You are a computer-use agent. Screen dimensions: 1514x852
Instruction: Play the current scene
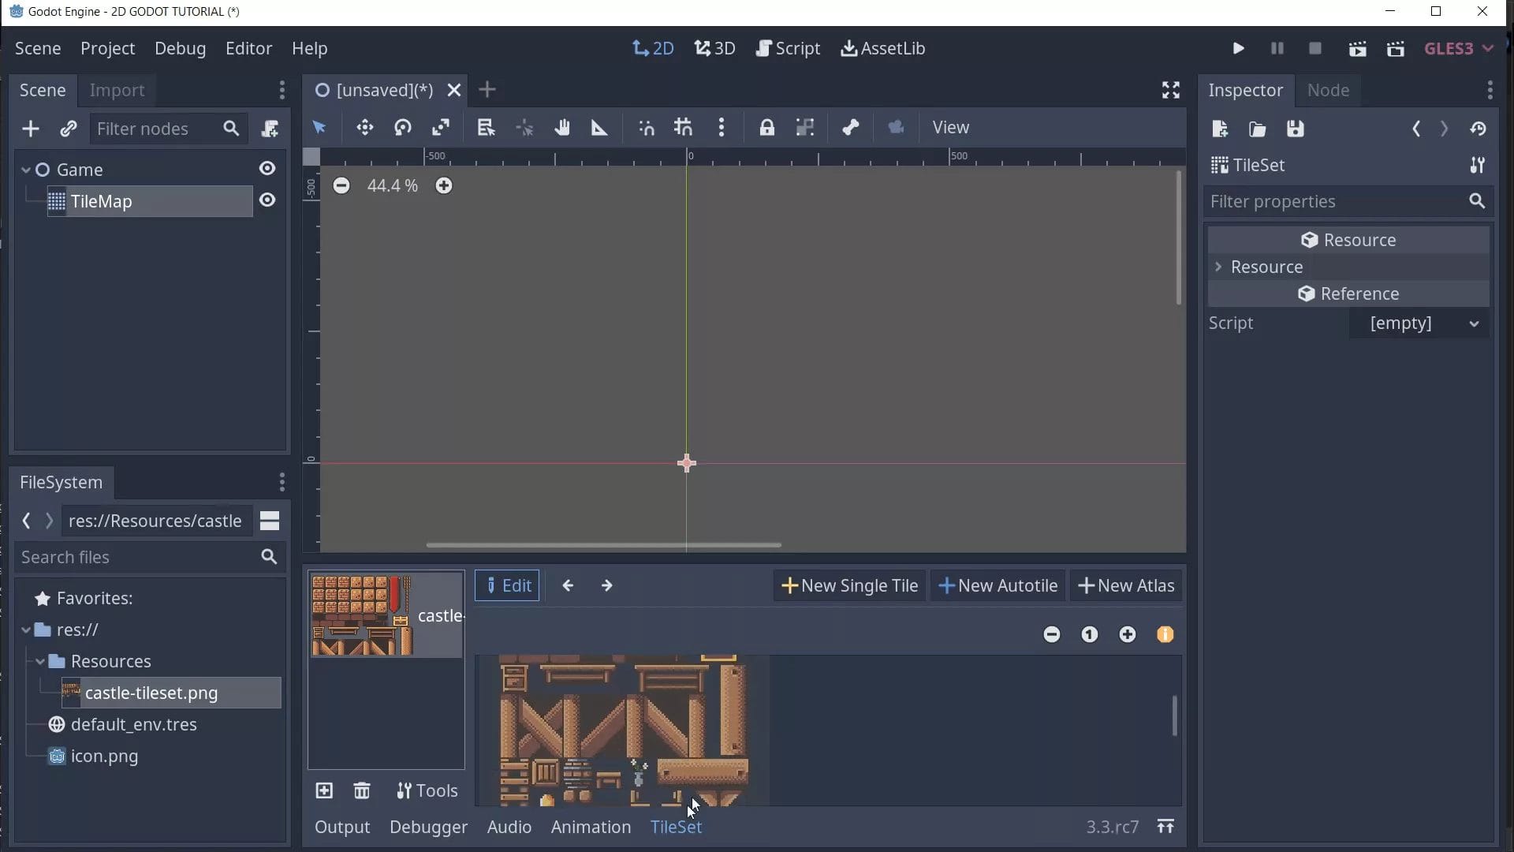1357,48
